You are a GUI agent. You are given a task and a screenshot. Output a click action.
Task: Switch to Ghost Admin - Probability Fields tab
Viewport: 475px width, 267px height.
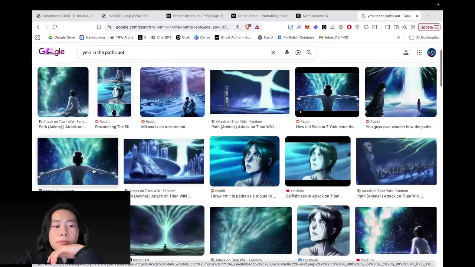[x=260, y=16]
